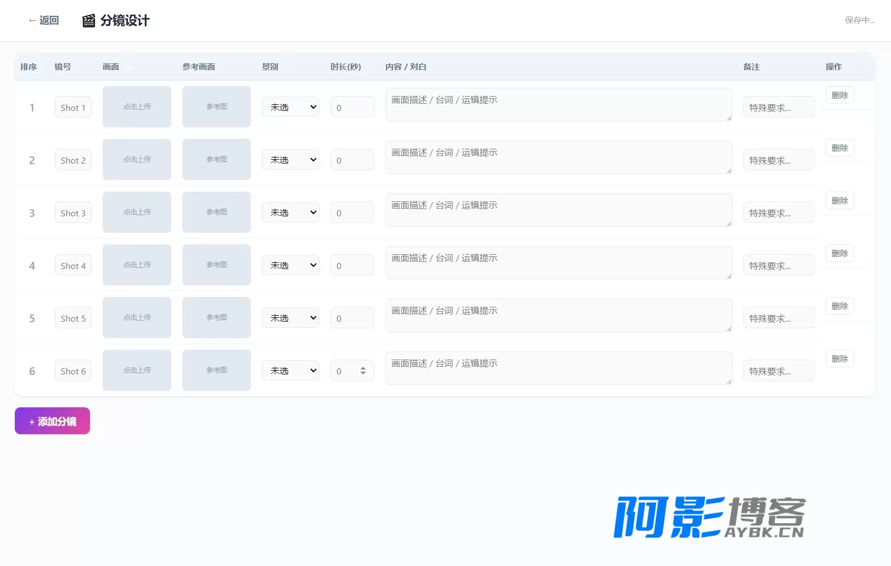
Task: Remove Shot 3 via 删除 button
Action: (839, 200)
